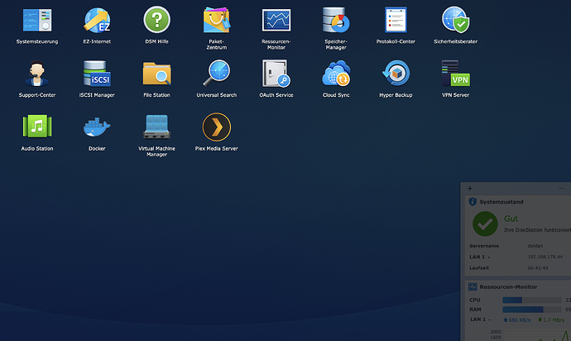The width and height of the screenshot is (571, 341).
Task: Launch Plex Media Server
Action: tap(216, 127)
